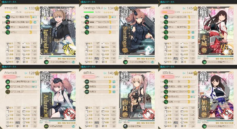Click Kaga's 12cm rocket launcher expansion slot icon

[x=204, y=126]
